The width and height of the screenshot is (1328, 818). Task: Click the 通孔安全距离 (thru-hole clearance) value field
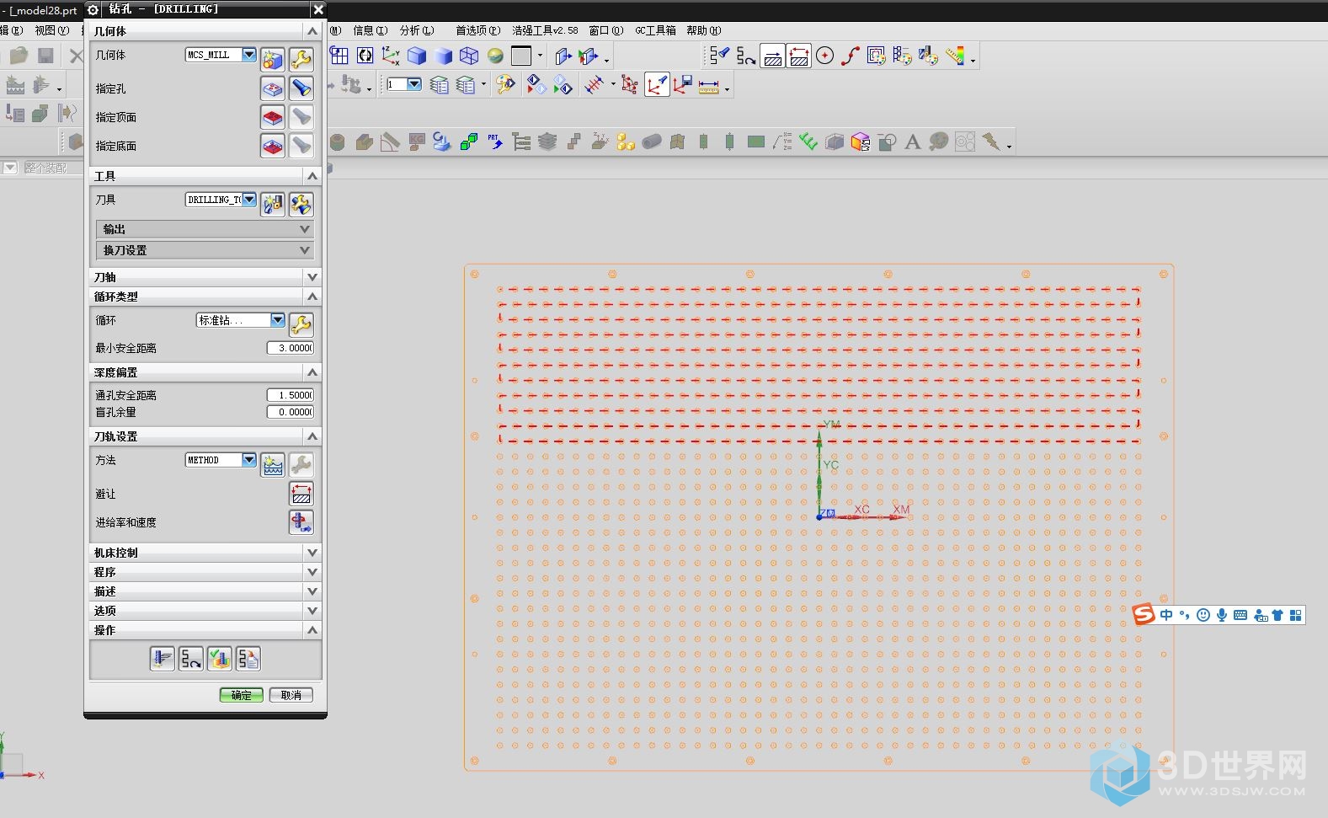click(x=291, y=395)
